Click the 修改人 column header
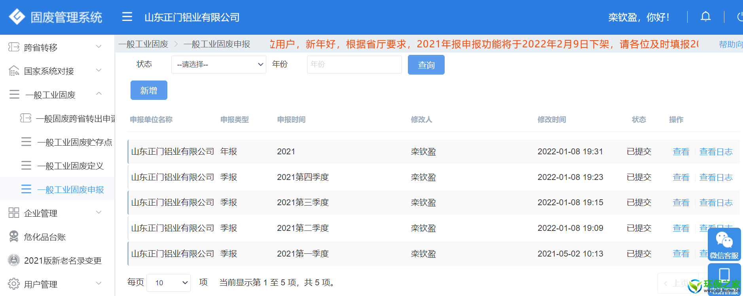The height and width of the screenshot is (296, 743). pos(421,120)
